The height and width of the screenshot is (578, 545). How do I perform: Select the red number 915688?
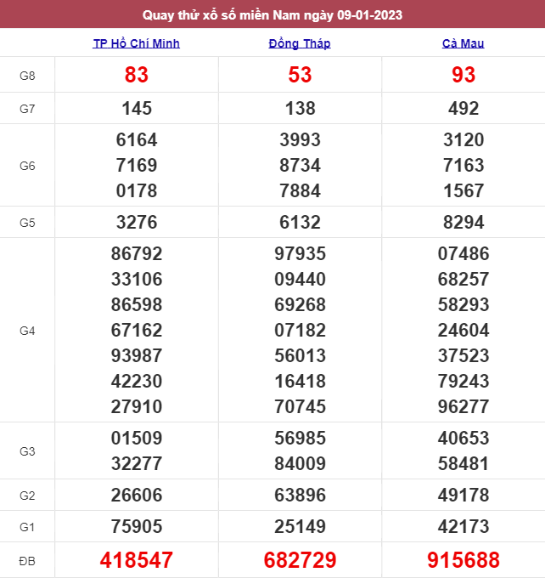point(464,560)
